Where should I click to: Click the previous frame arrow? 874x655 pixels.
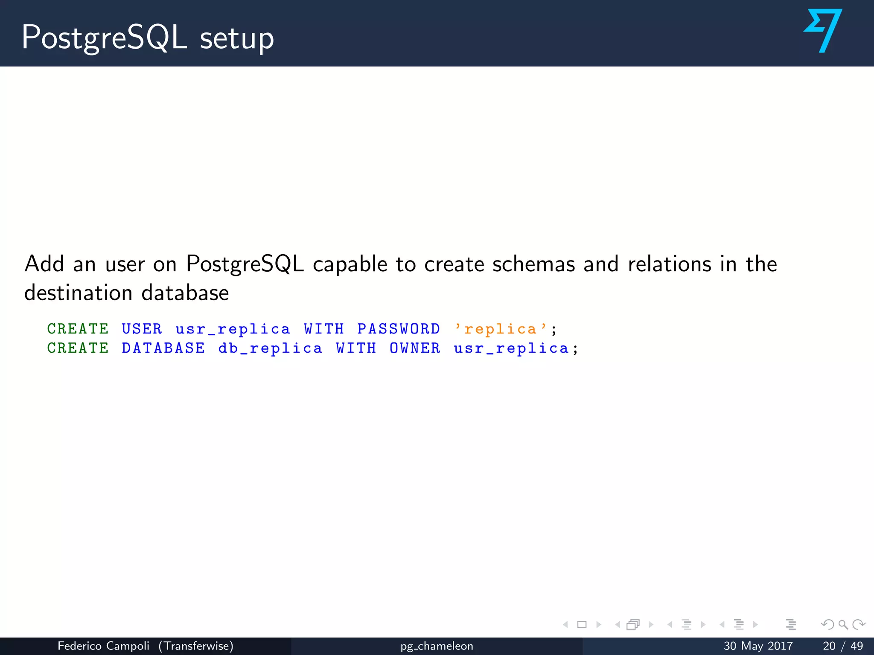tap(618, 624)
